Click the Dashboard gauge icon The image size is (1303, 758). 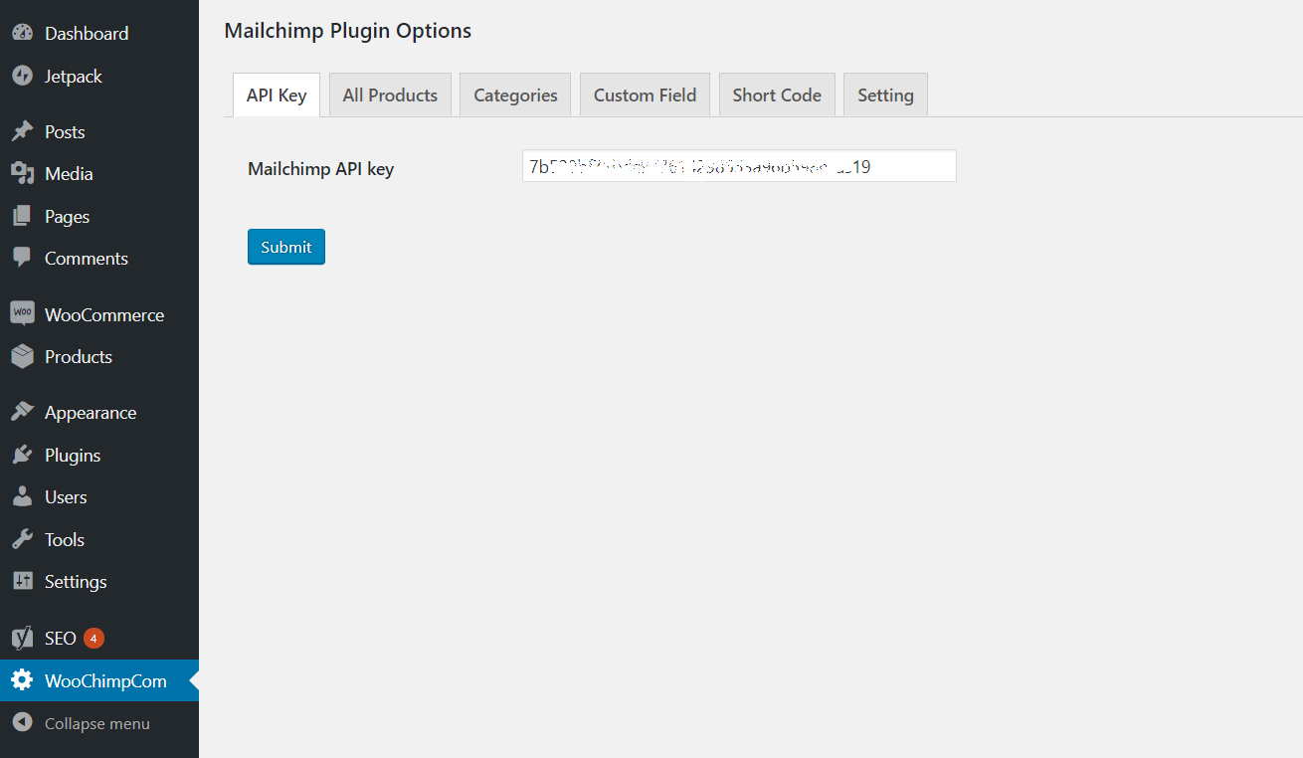point(22,33)
